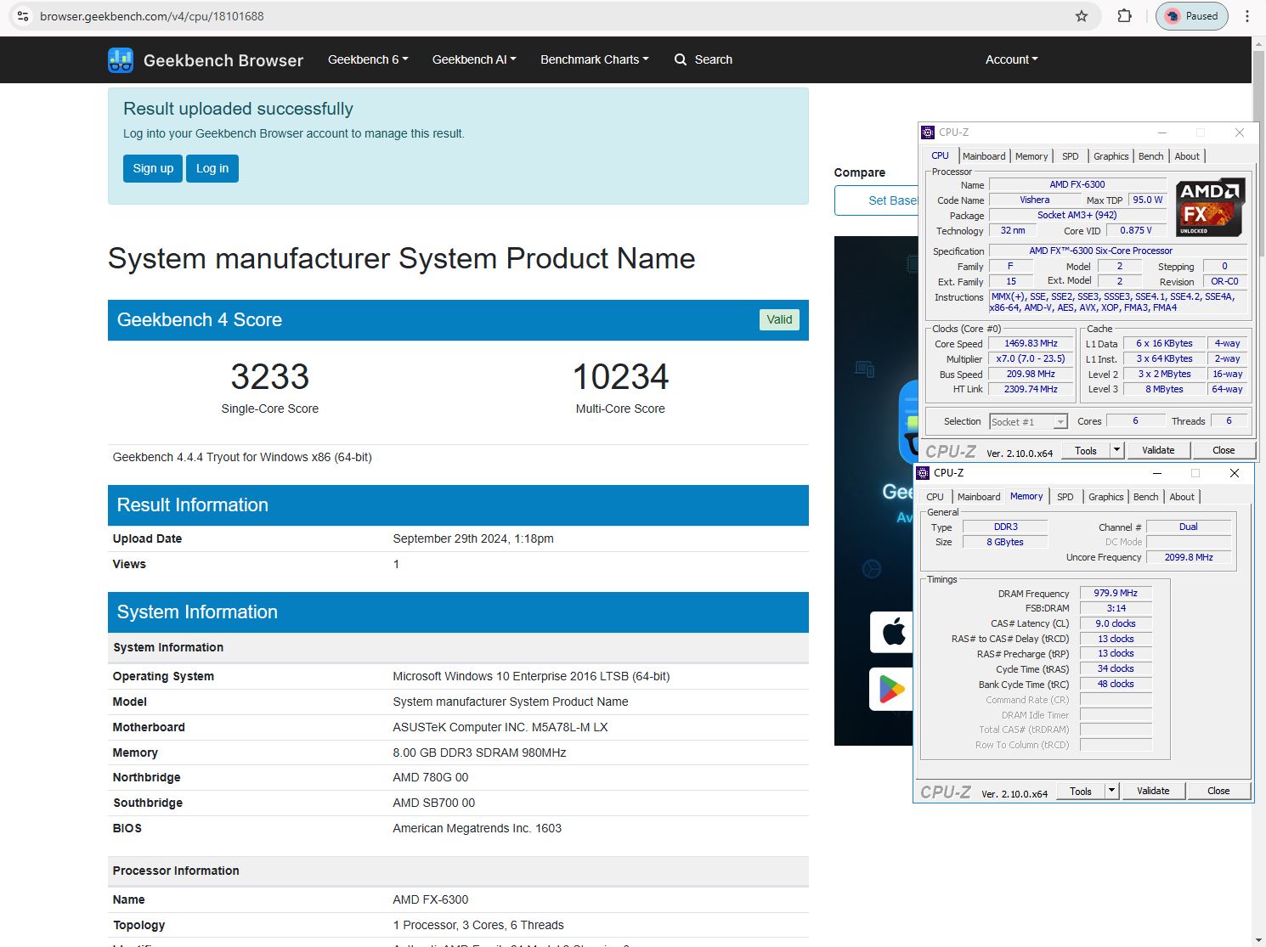Click Tools button in Memory CPU-Z window

[1081, 791]
